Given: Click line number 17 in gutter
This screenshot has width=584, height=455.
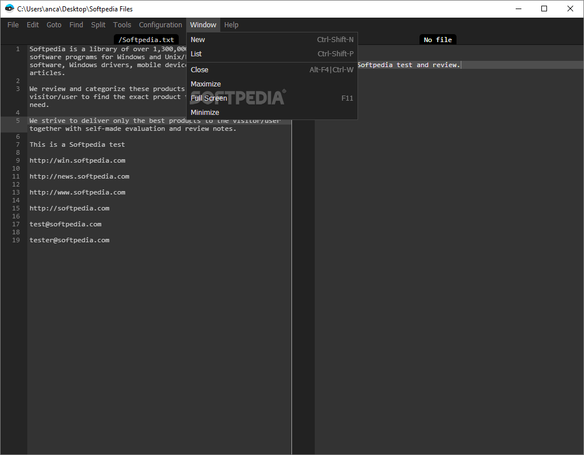Looking at the screenshot, I should pos(15,224).
